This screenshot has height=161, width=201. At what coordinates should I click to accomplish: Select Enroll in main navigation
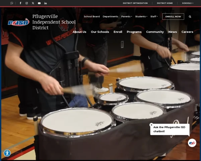(118, 32)
